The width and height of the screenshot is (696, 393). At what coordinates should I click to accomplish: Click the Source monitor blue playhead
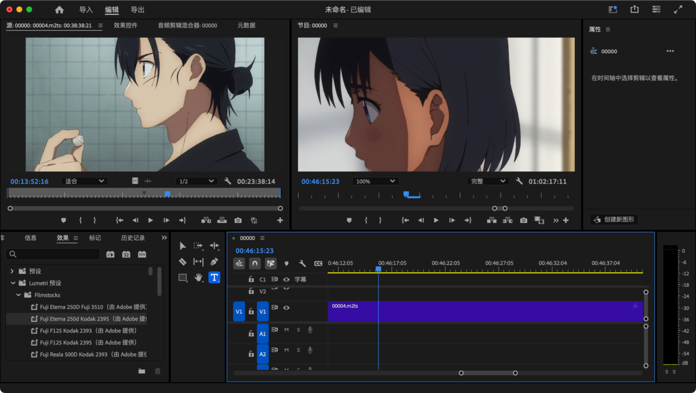[x=167, y=193]
